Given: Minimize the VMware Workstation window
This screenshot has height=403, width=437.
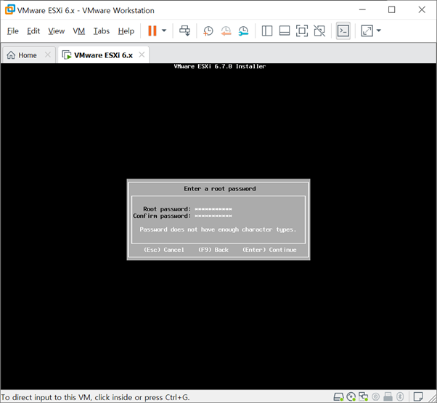Looking at the screenshot, I should point(362,9).
